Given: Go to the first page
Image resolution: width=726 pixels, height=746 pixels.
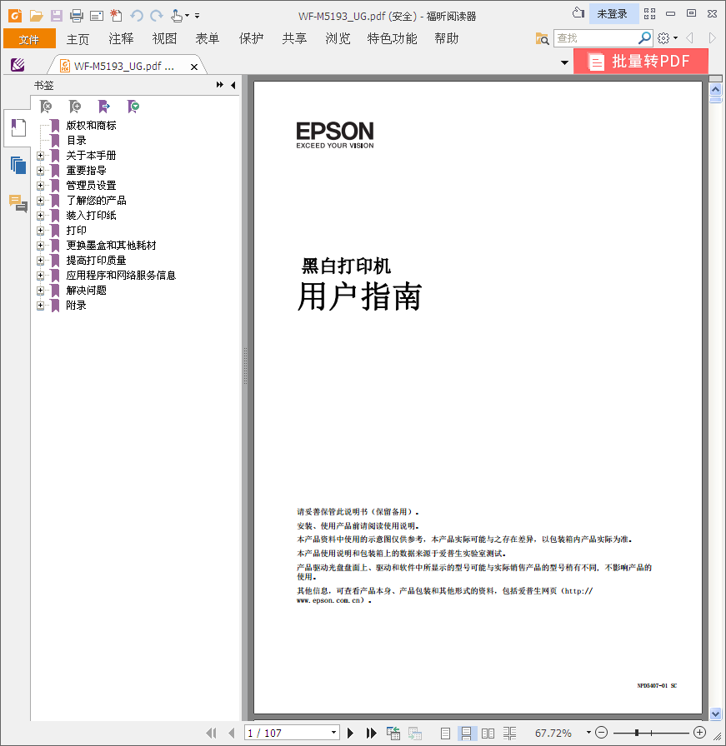Looking at the screenshot, I should point(211,734).
